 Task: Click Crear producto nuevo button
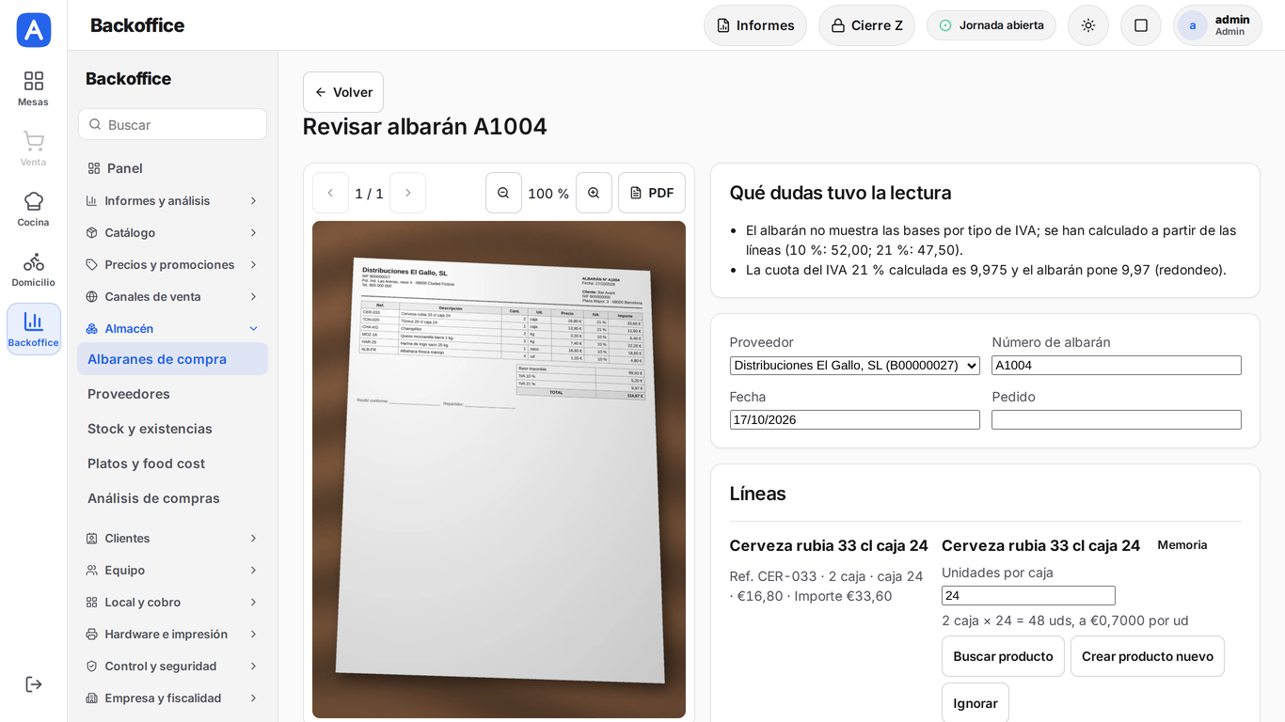[x=1148, y=656]
